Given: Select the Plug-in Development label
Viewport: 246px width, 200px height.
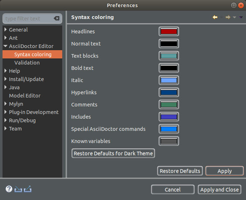Looking at the screenshot, I should (x=34, y=112).
